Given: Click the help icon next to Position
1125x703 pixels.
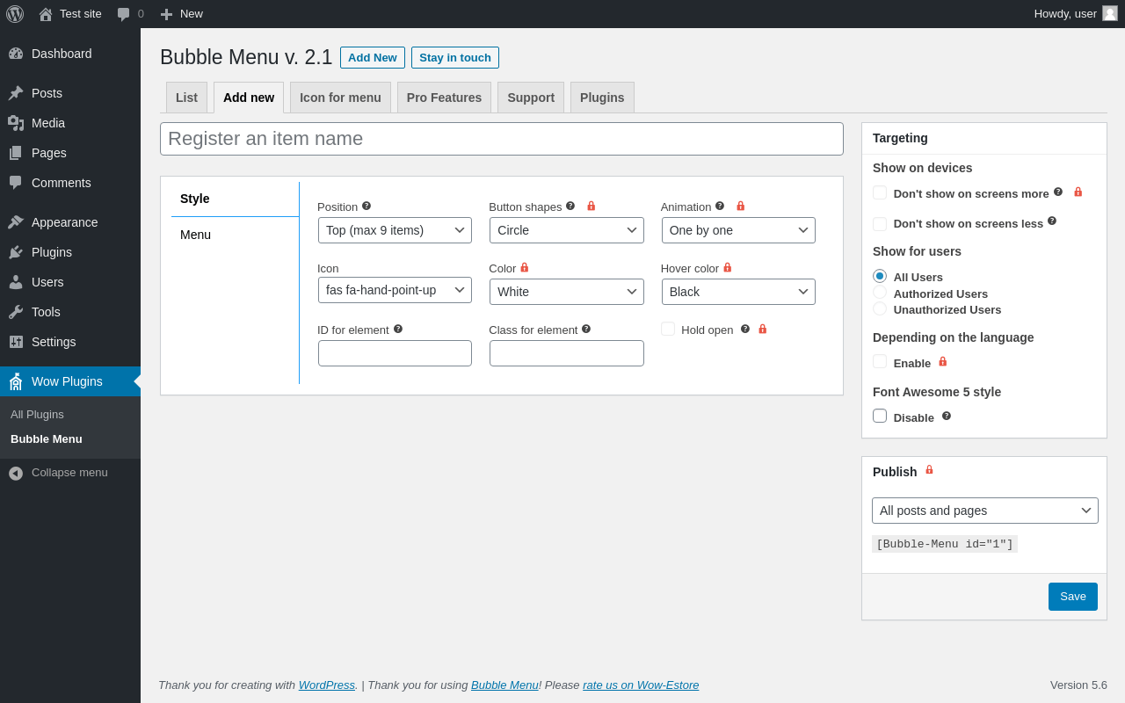Looking at the screenshot, I should [x=367, y=206].
